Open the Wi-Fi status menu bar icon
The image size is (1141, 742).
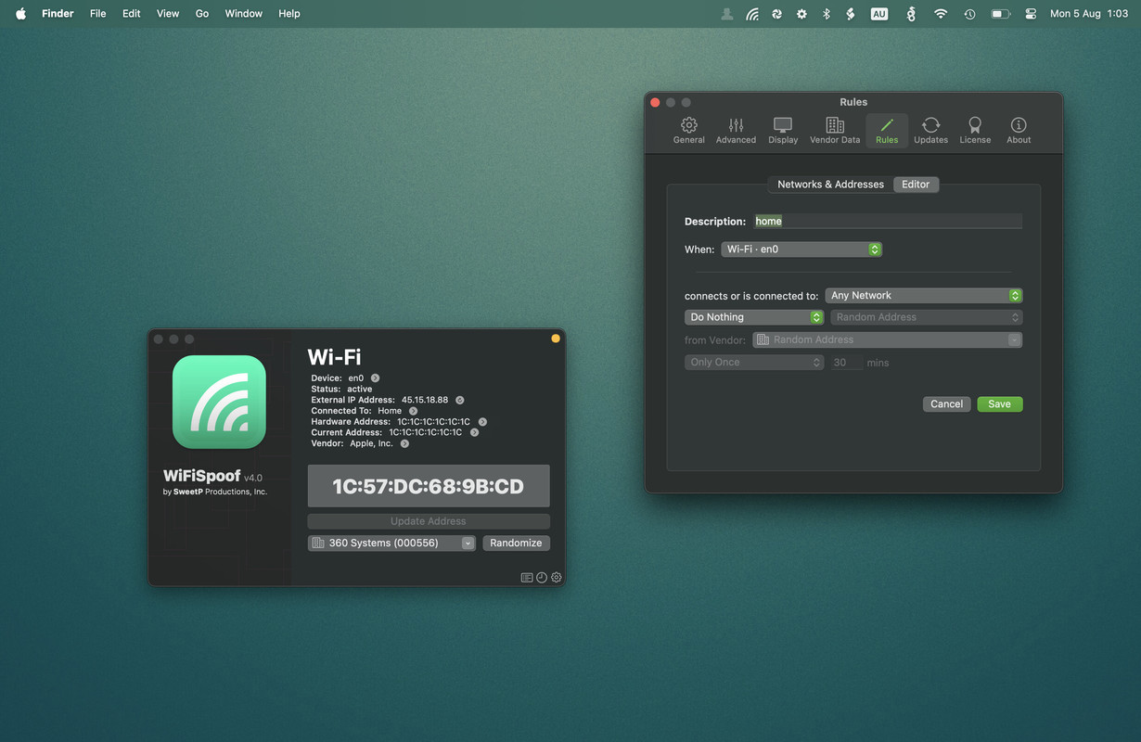(941, 14)
